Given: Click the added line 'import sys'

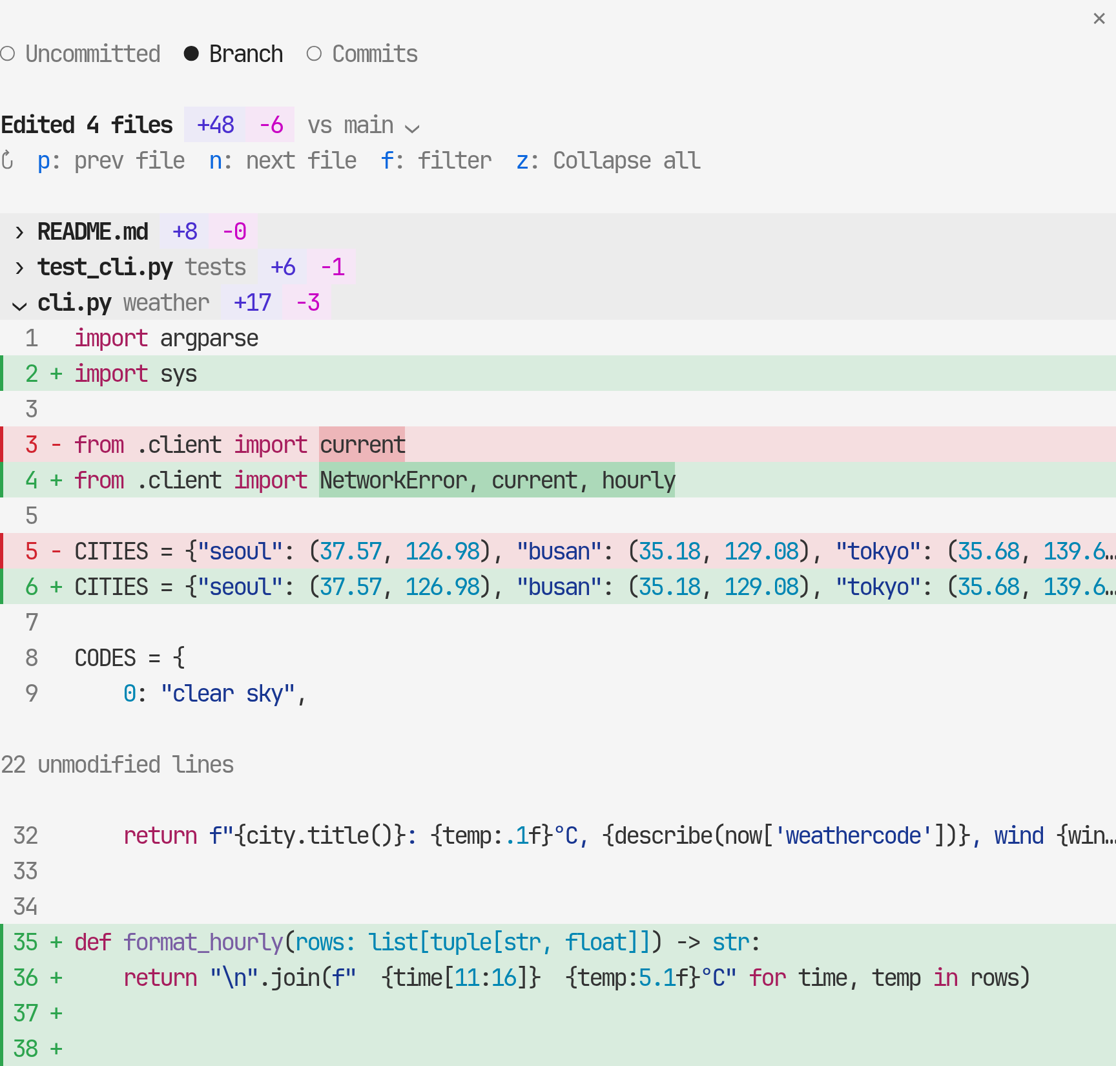Looking at the screenshot, I should [558, 373].
